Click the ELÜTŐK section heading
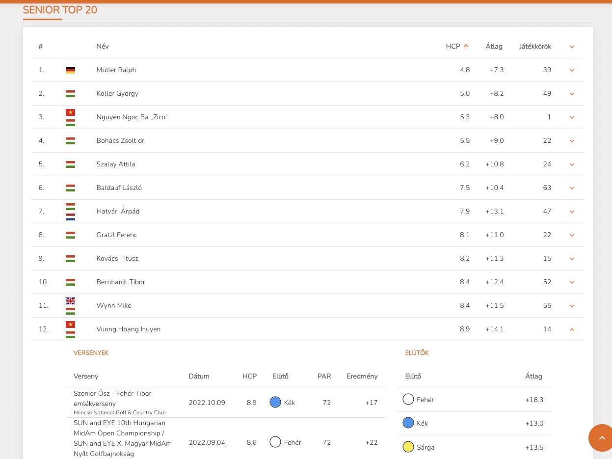 (417, 353)
